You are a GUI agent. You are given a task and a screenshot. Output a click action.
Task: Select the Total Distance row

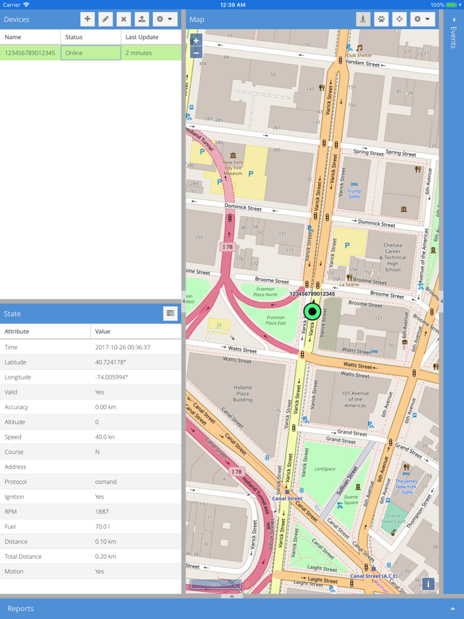[90, 557]
